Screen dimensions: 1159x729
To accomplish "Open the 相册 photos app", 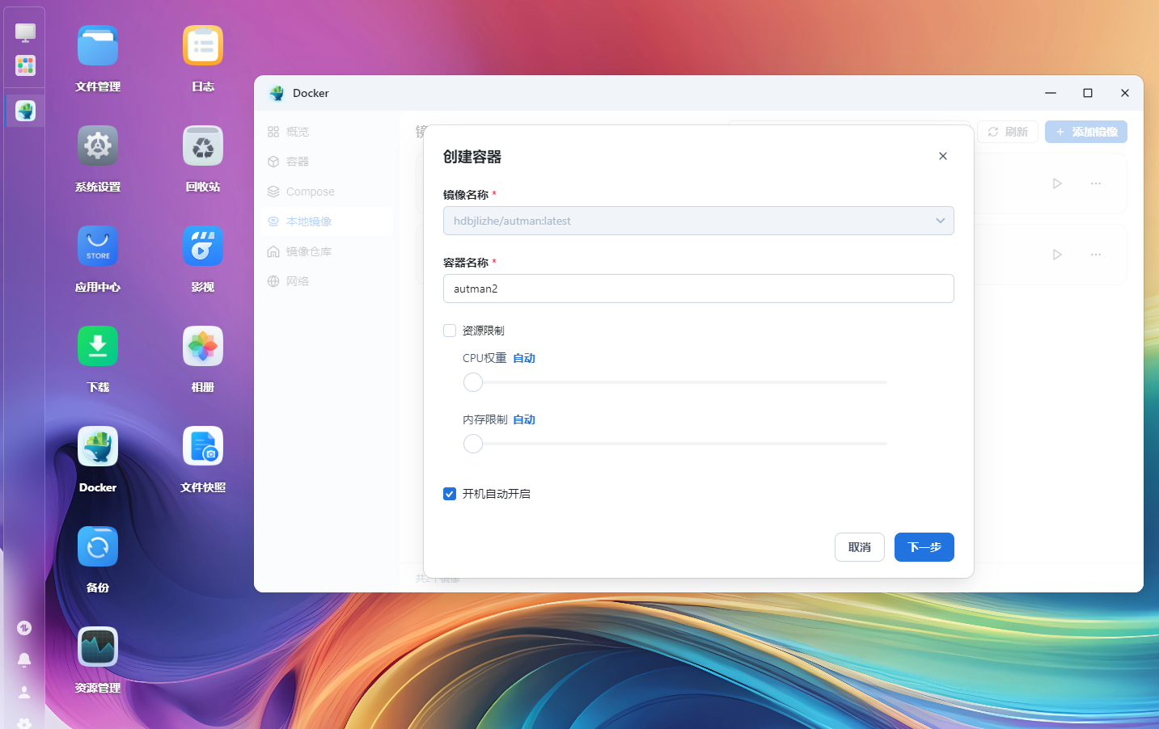I will click(x=202, y=347).
